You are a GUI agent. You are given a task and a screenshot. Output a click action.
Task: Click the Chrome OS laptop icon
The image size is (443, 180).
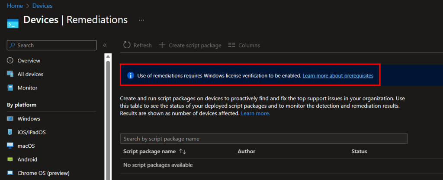(x=10, y=173)
